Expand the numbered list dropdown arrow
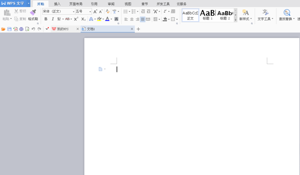Screen dimensions: 300x175 click(137, 12)
